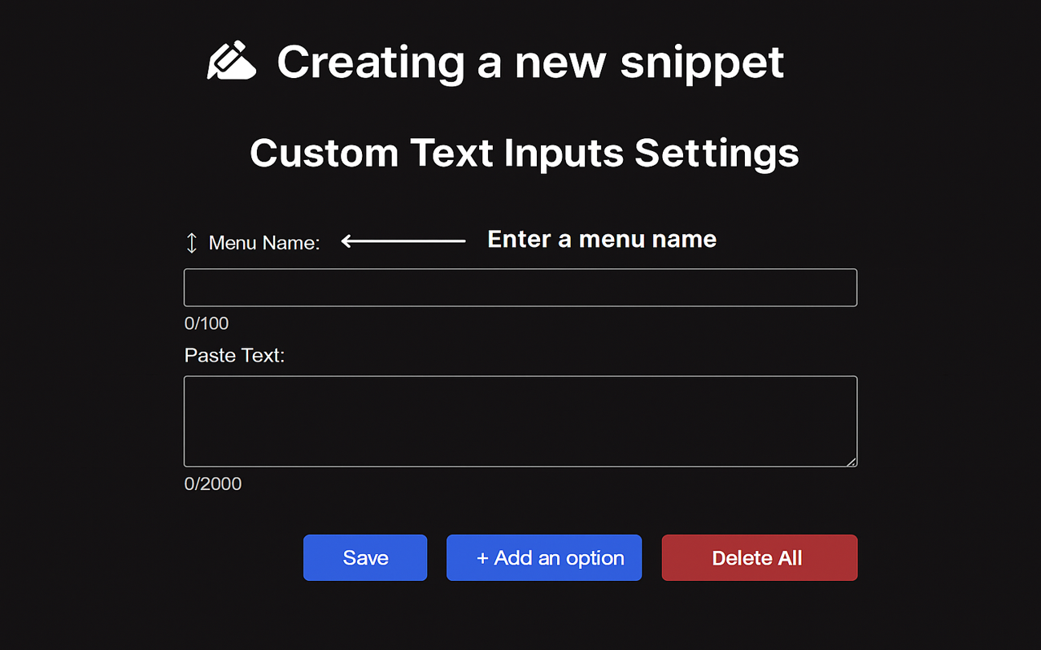This screenshot has height=650, width=1041.
Task: Select the 'Menu Name:' label
Action: [264, 242]
